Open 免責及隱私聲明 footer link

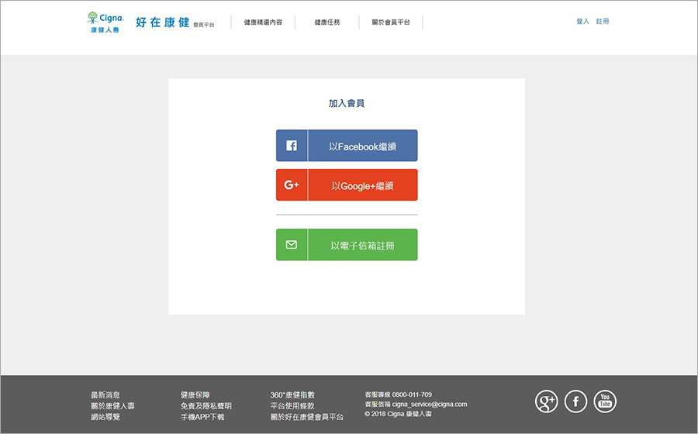click(206, 405)
